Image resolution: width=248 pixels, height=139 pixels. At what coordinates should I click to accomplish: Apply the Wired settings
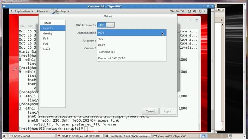[167, 112]
